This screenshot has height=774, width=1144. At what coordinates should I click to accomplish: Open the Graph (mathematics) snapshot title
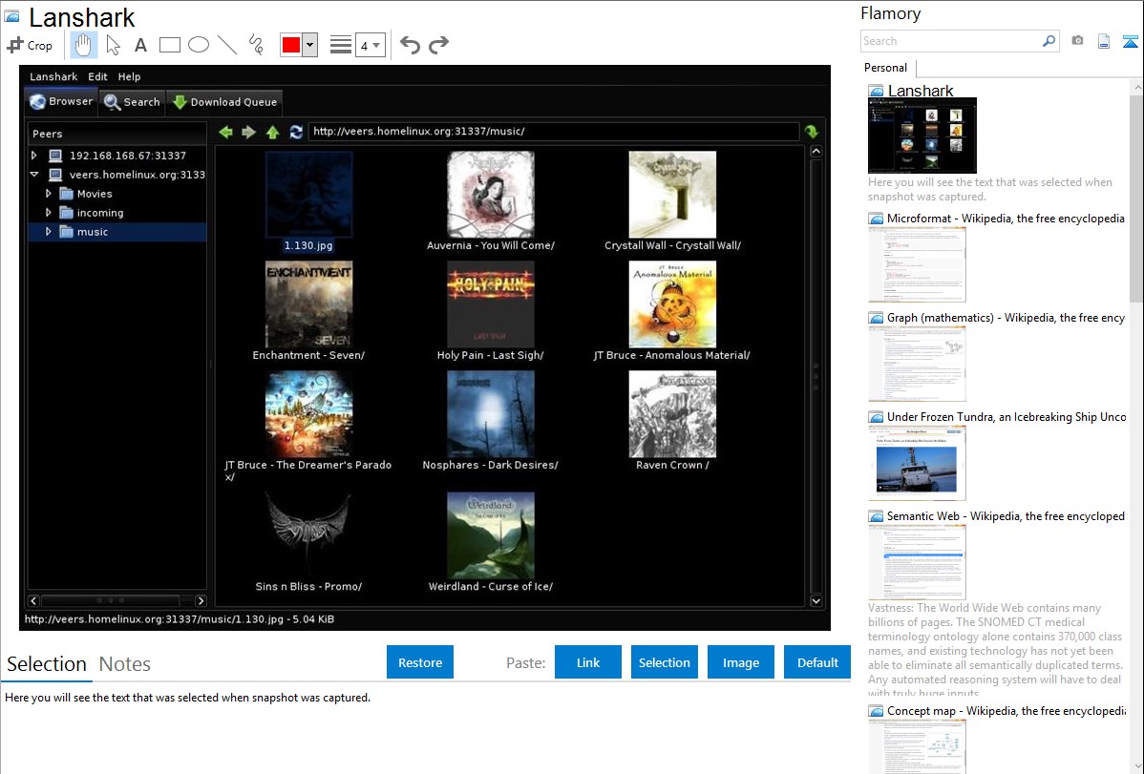(1006, 318)
